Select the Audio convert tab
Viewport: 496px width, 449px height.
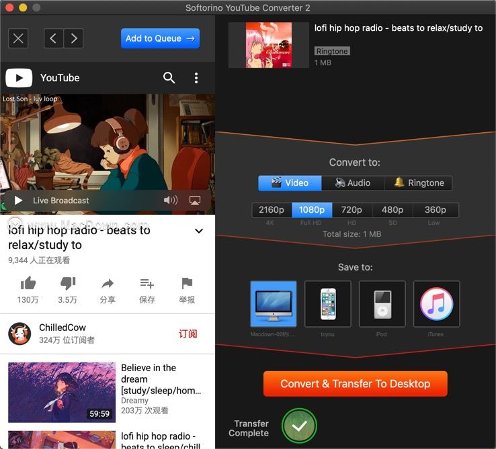pos(353,183)
